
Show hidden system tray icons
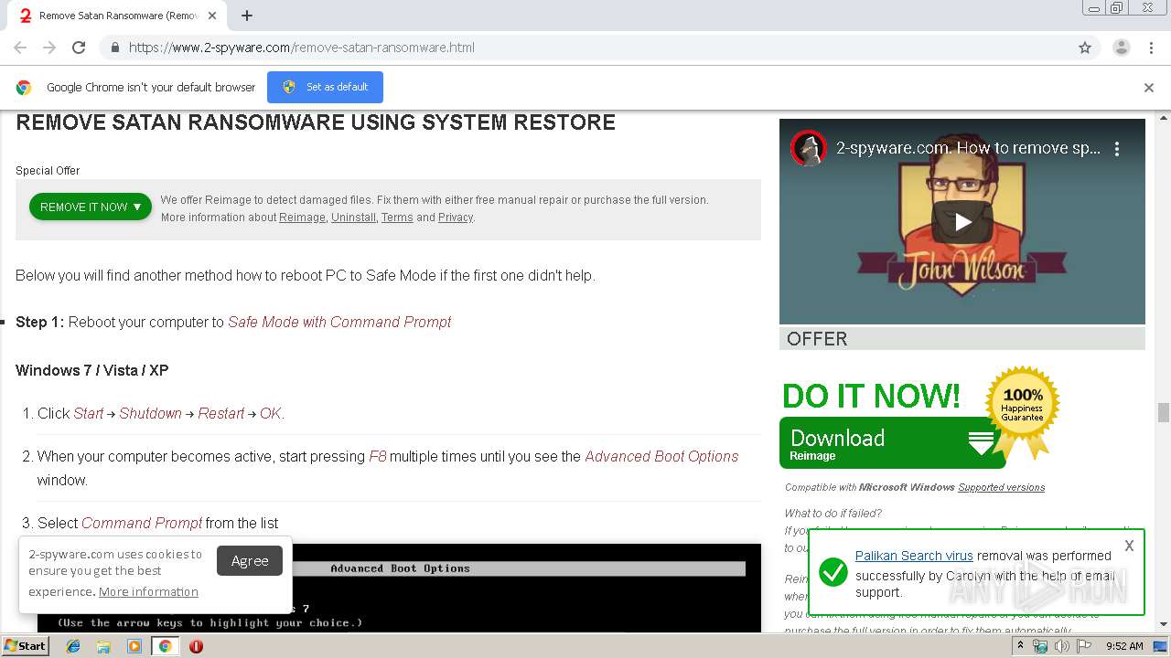[x=1022, y=646]
